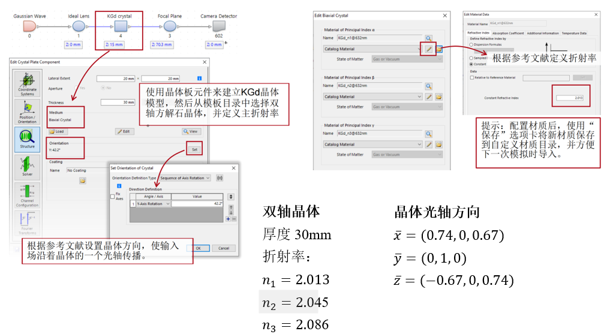Cancel the Set Orientation dialog
Screen dimensions: 613x334
(x=224, y=248)
